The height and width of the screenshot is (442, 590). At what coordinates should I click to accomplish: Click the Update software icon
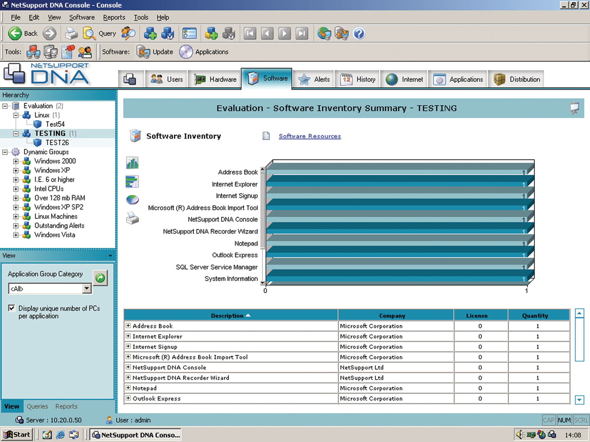[x=144, y=52]
